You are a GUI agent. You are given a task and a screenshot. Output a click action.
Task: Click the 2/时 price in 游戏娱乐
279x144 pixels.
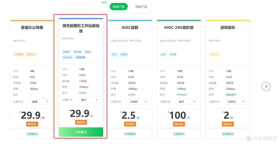pos(228,115)
